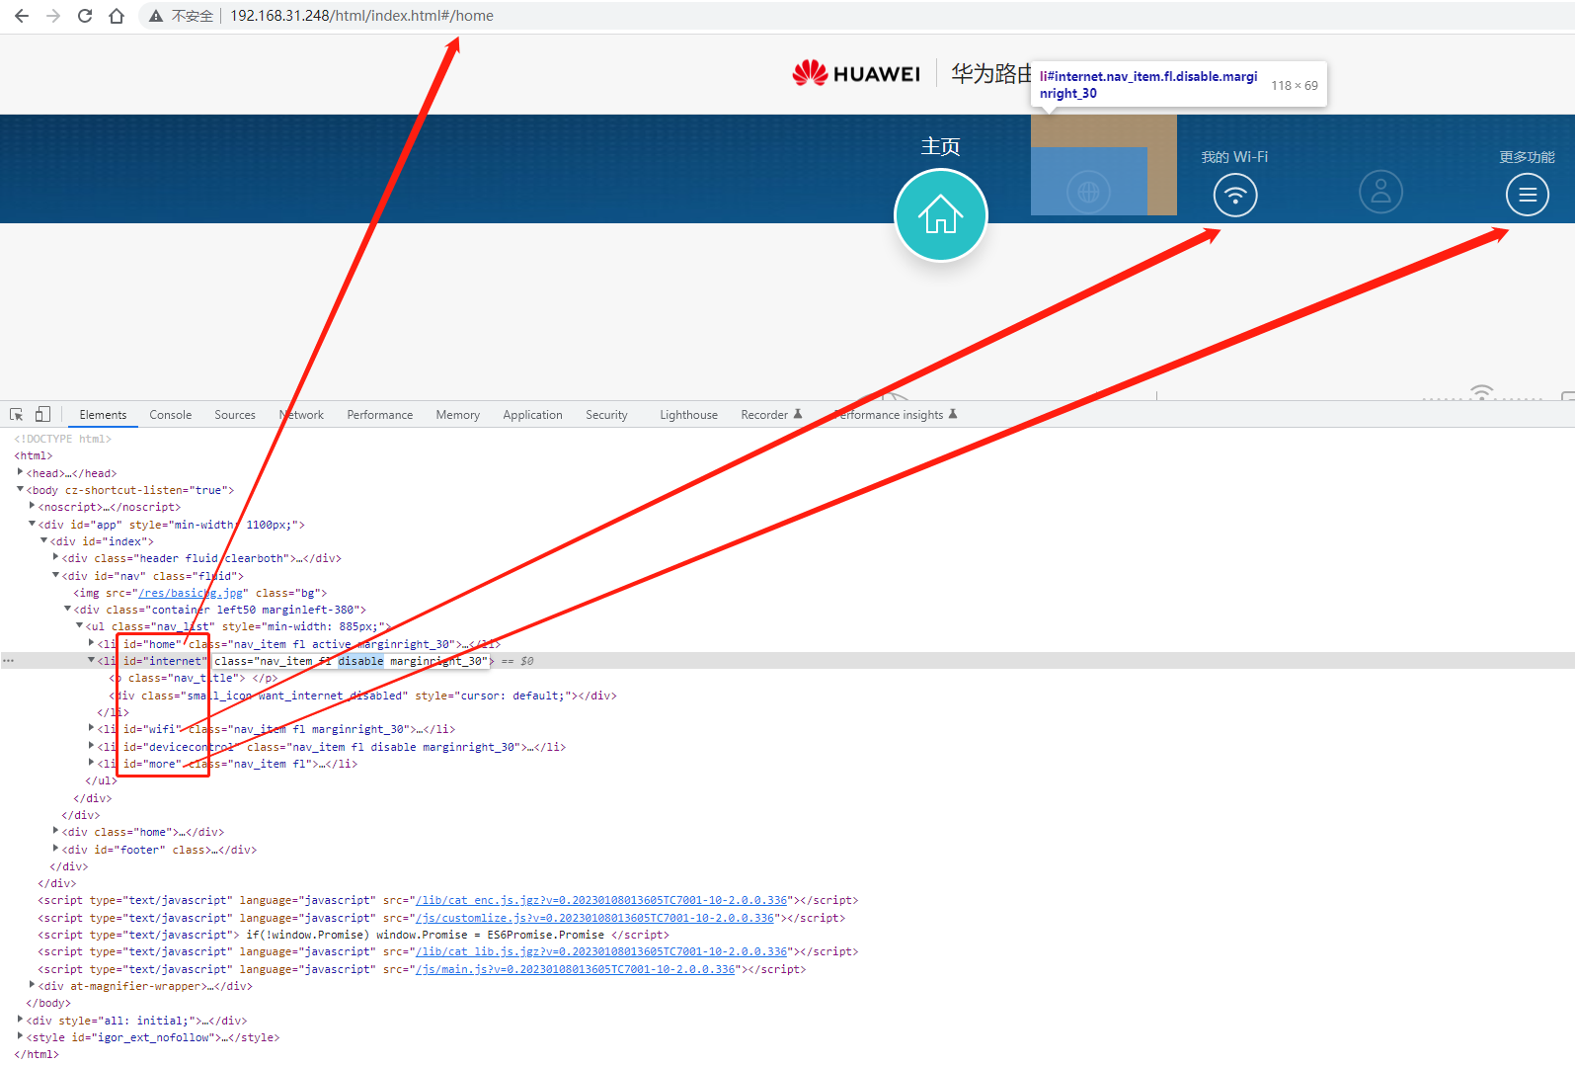
Task: Expand the li id="wifi" node
Action: click(92, 728)
